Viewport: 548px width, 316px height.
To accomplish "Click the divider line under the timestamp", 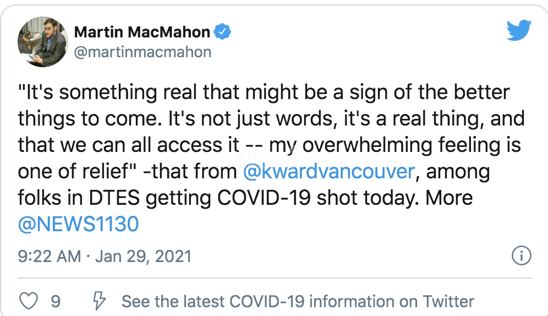I will tap(275, 278).
